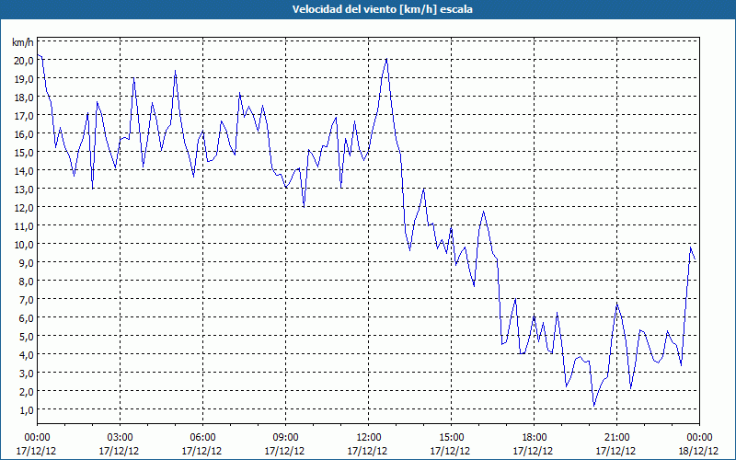Select the 6,0 y-axis value
Viewport: 736px width, 460px height.
(x=26, y=317)
